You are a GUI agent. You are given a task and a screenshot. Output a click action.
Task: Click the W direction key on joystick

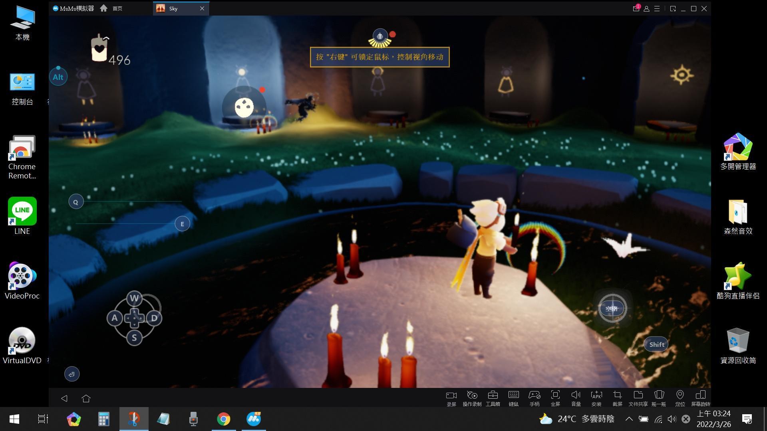click(x=134, y=298)
